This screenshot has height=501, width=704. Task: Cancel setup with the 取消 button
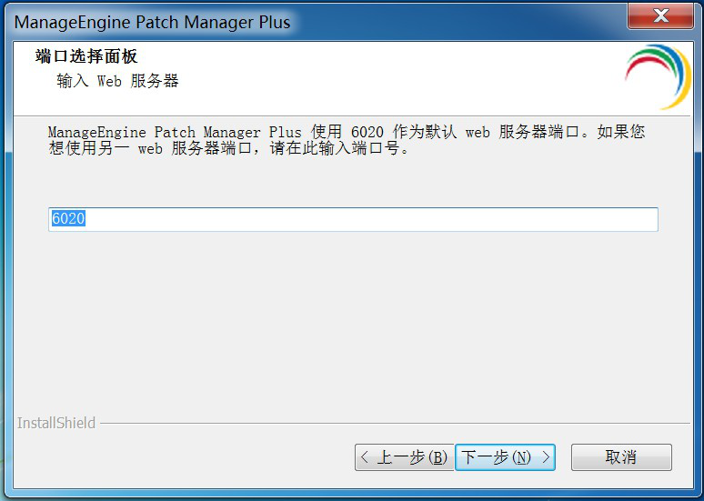pyautogui.click(x=621, y=457)
